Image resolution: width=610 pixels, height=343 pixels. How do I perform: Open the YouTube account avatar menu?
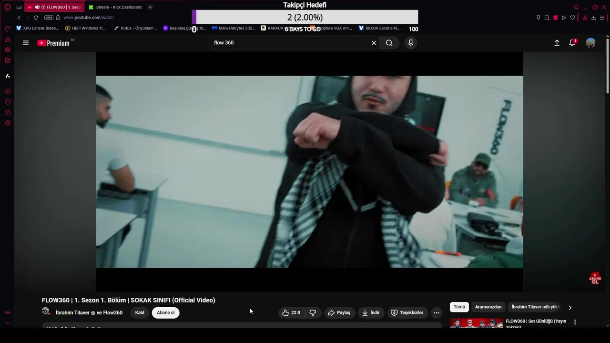(590, 43)
